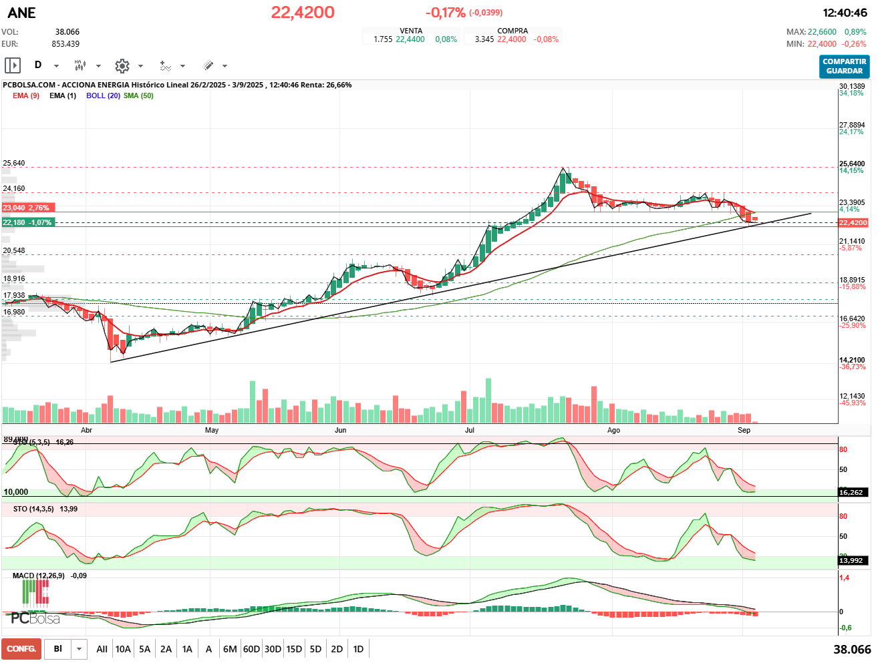Click the Jul month axis label
This screenshot has height=663, width=880.
tap(470, 430)
